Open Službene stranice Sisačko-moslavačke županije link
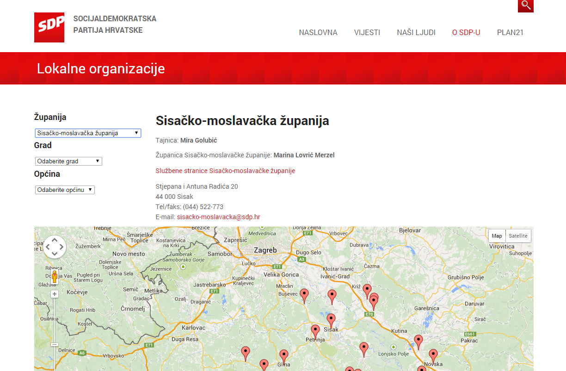Image resolution: width=566 pixels, height=371 pixels. 225,170
